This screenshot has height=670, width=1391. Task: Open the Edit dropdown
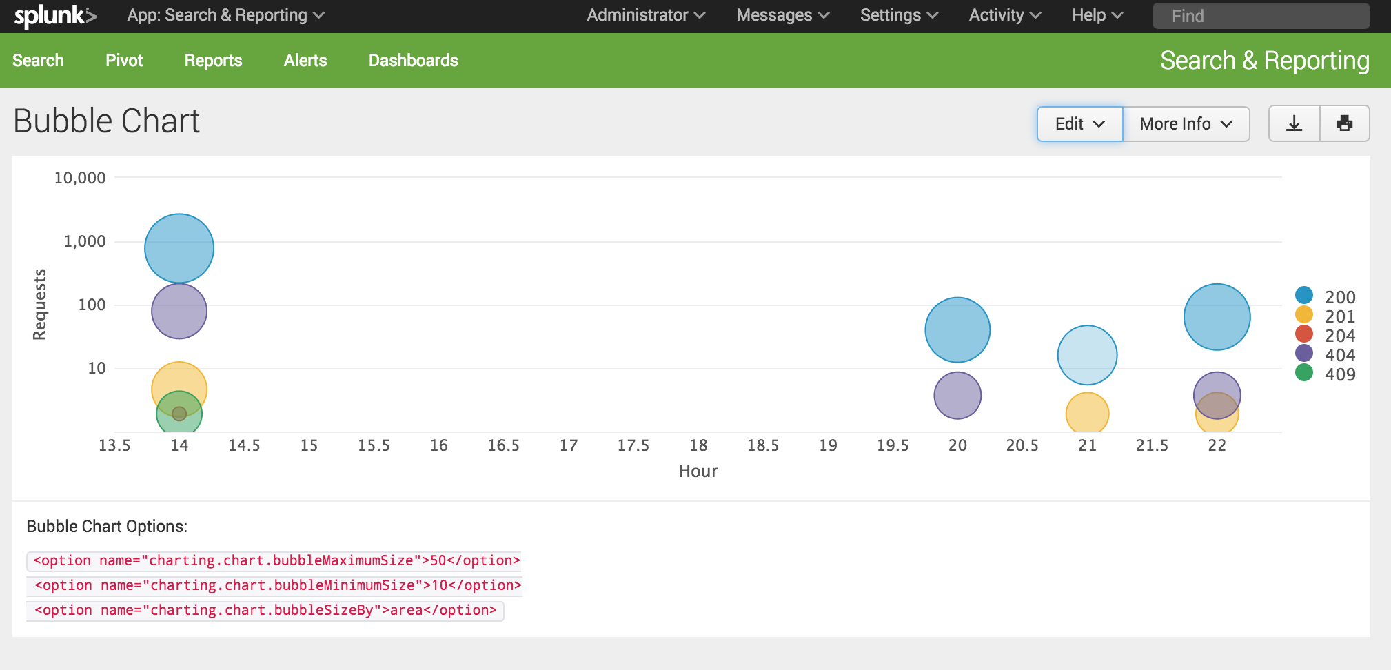coord(1078,124)
